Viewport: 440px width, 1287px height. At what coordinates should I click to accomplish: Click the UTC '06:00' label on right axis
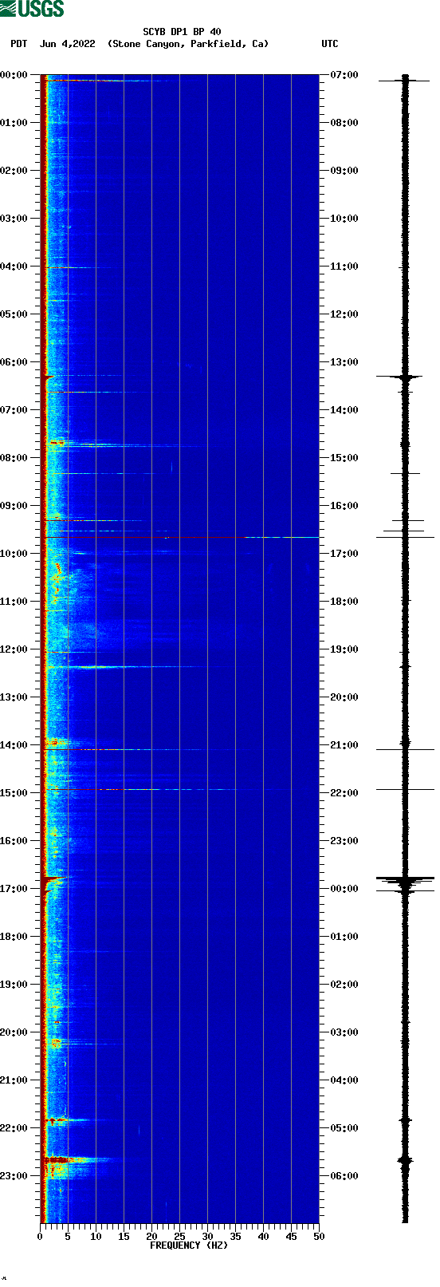[344, 1176]
